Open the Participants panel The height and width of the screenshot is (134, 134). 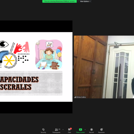56,131
